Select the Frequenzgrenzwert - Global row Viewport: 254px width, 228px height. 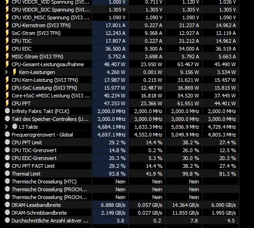point(121,135)
